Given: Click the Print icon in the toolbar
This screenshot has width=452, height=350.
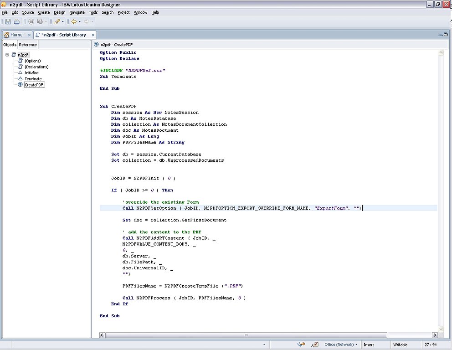Looking at the screenshot, I should [17, 21].
